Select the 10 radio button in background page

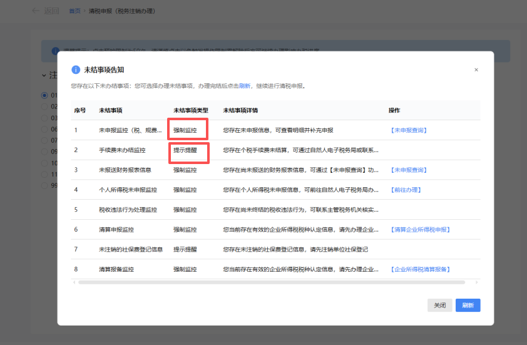44,163
